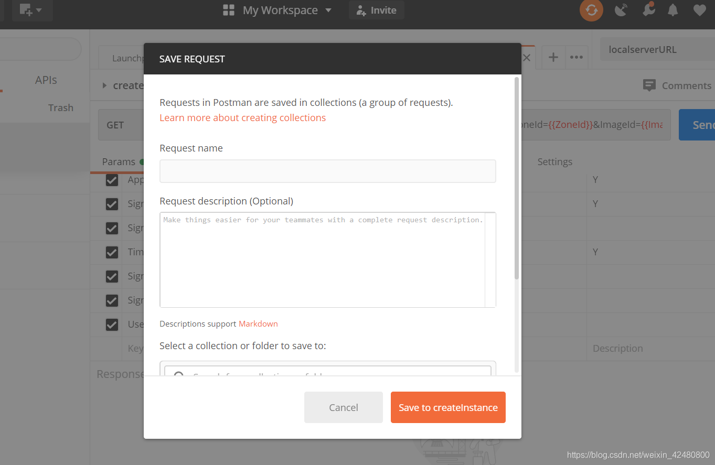Image resolution: width=715 pixels, height=465 pixels.
Task: Click the collection search field
Action: coord(328,370)
